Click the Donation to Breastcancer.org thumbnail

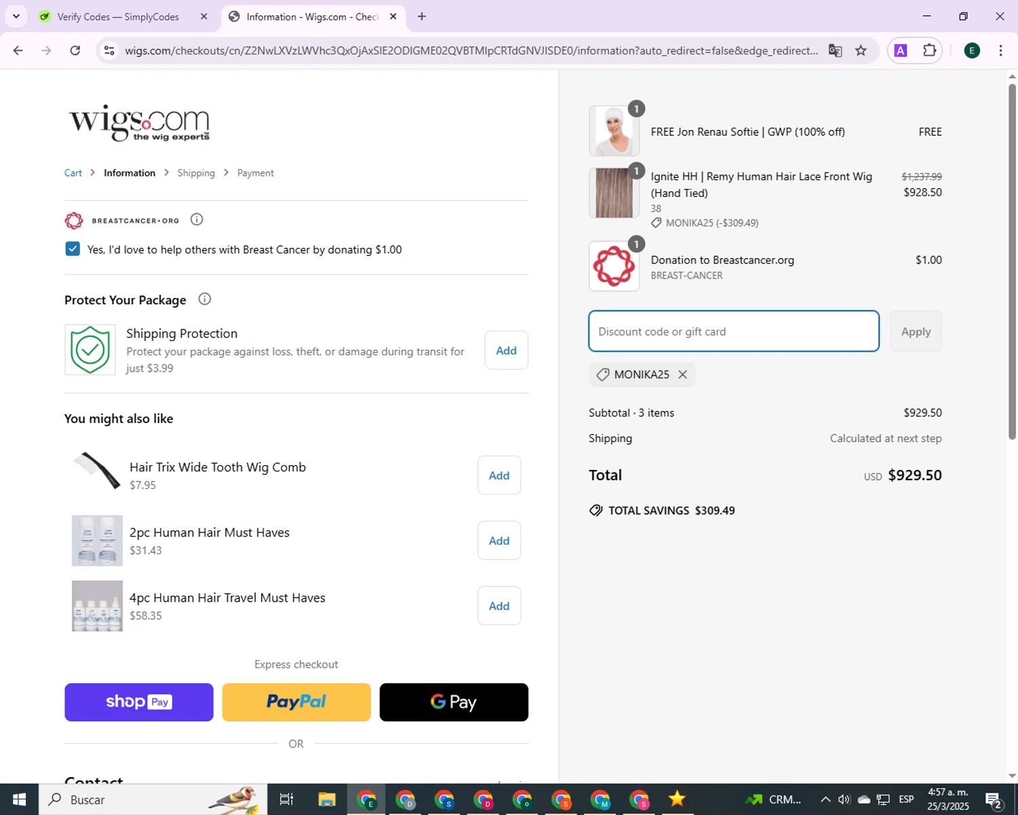coord(614,266)
